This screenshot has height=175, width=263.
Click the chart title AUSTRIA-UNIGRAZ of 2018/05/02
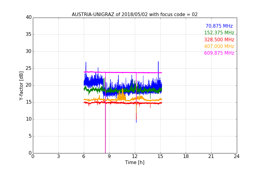pos(135,14)
